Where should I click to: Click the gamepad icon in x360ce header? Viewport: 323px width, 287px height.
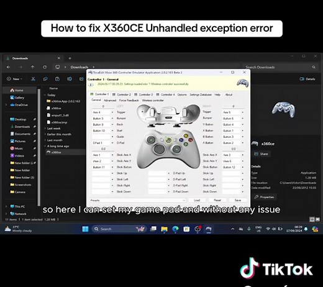coord(242,83)
